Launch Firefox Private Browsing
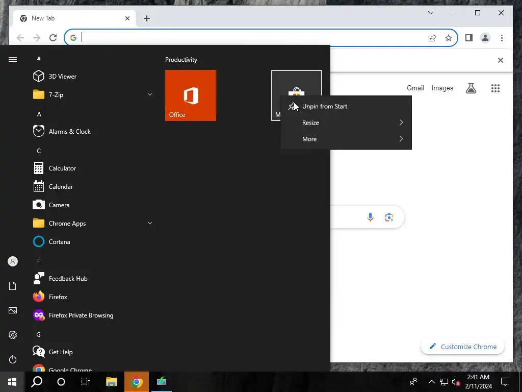 point(93,315)
